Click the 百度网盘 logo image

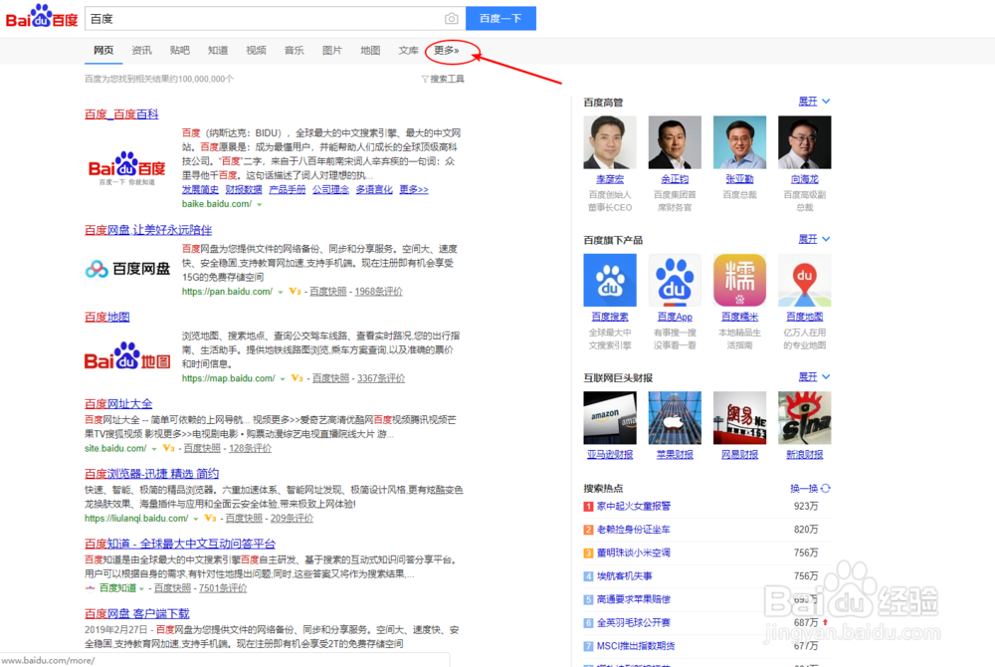pos(127,269)
